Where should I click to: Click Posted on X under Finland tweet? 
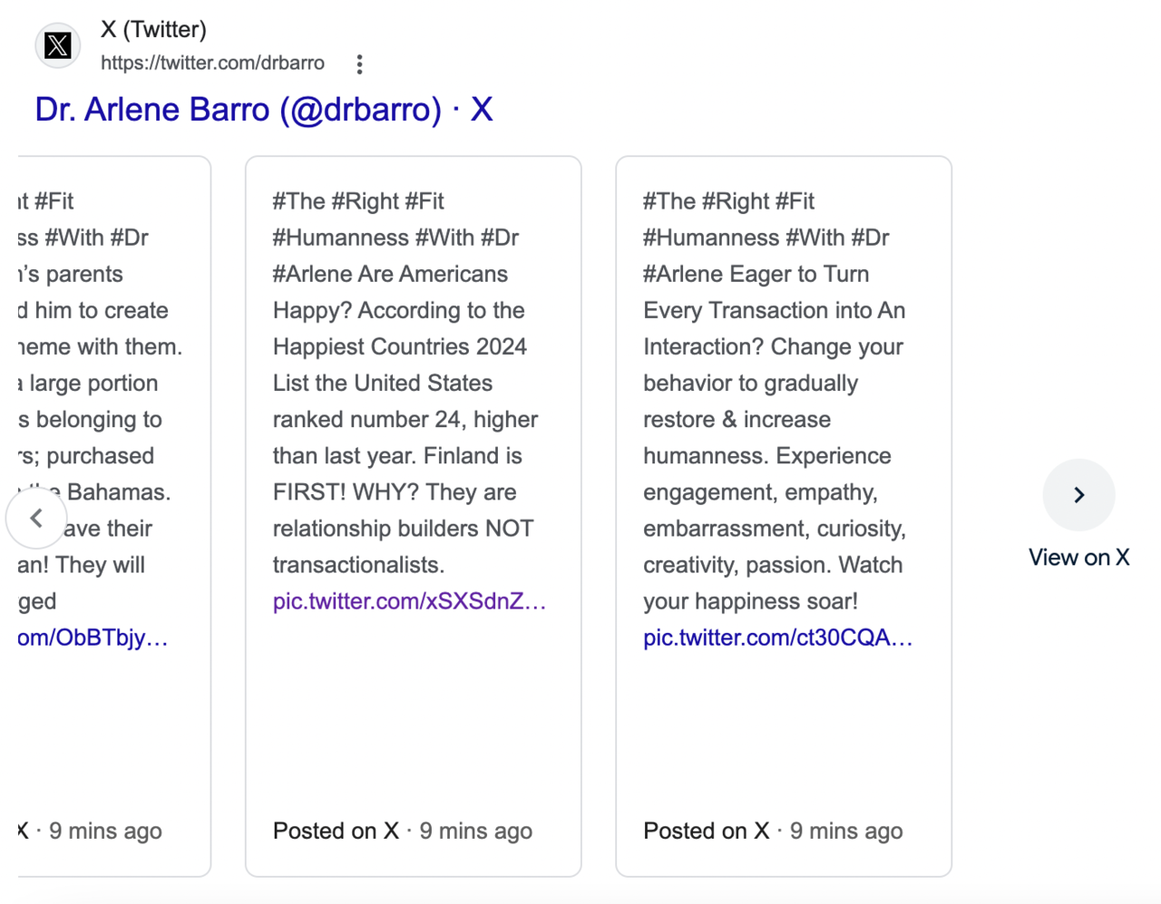(x=336, y=831)
